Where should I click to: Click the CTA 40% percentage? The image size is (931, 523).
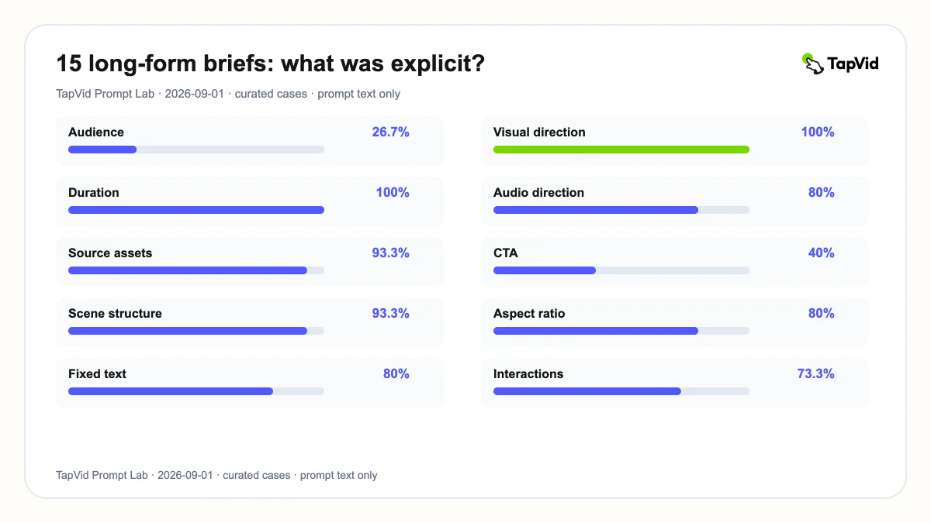[x=822, y=253]
